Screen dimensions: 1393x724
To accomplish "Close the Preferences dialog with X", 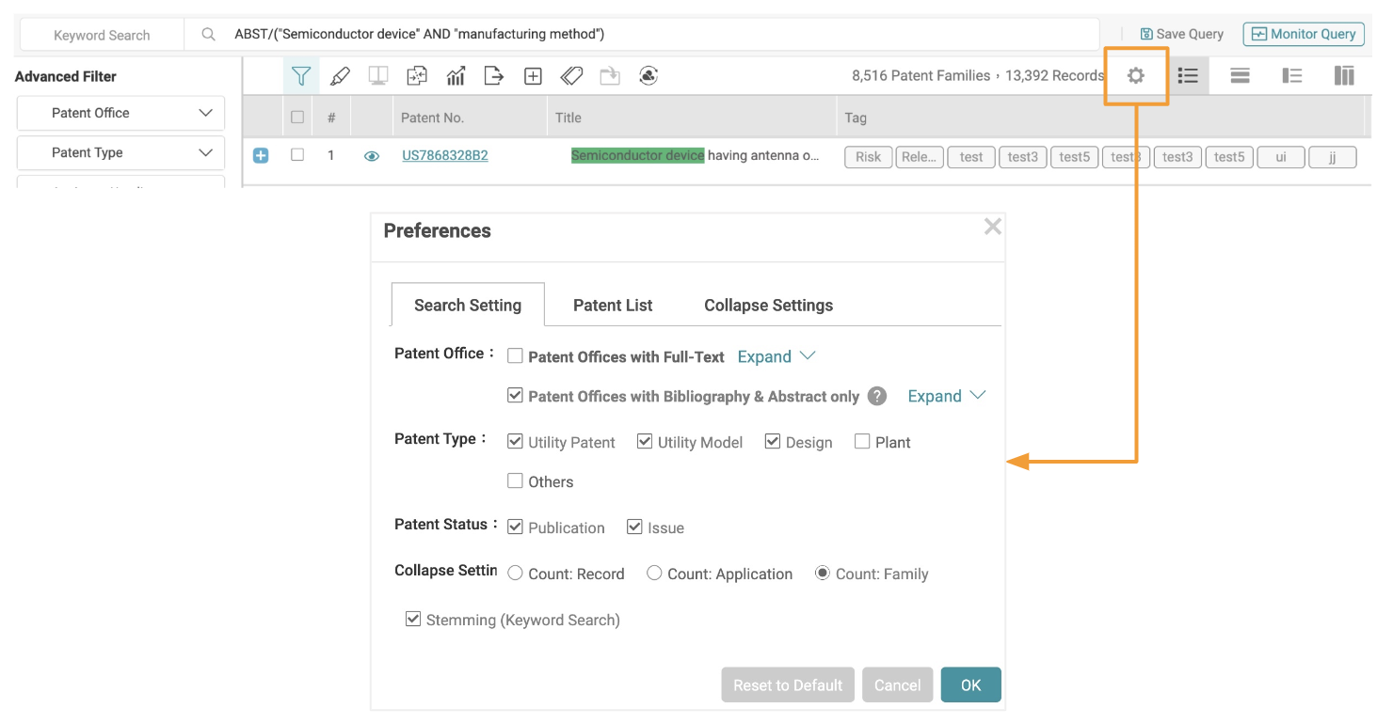I will (992, 227).
